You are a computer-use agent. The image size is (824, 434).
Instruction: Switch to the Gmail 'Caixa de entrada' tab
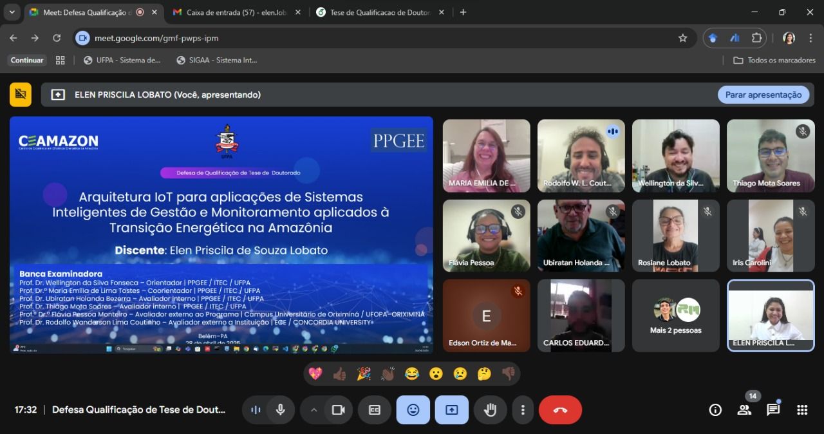[236, 12]
